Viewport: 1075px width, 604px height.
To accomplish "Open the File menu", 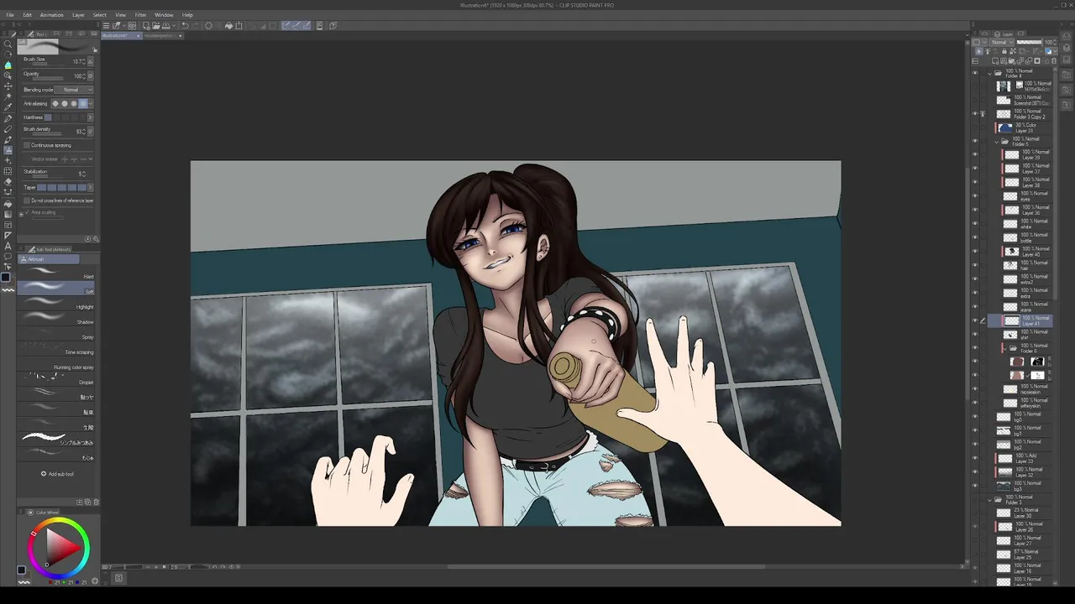I will point(10,15).
